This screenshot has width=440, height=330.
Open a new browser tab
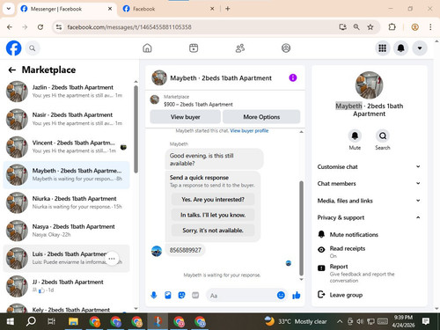228,9
